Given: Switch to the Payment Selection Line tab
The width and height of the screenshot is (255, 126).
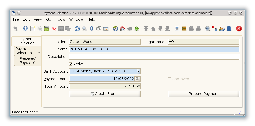Looking at the screenshot, I should tap(28, 51).
